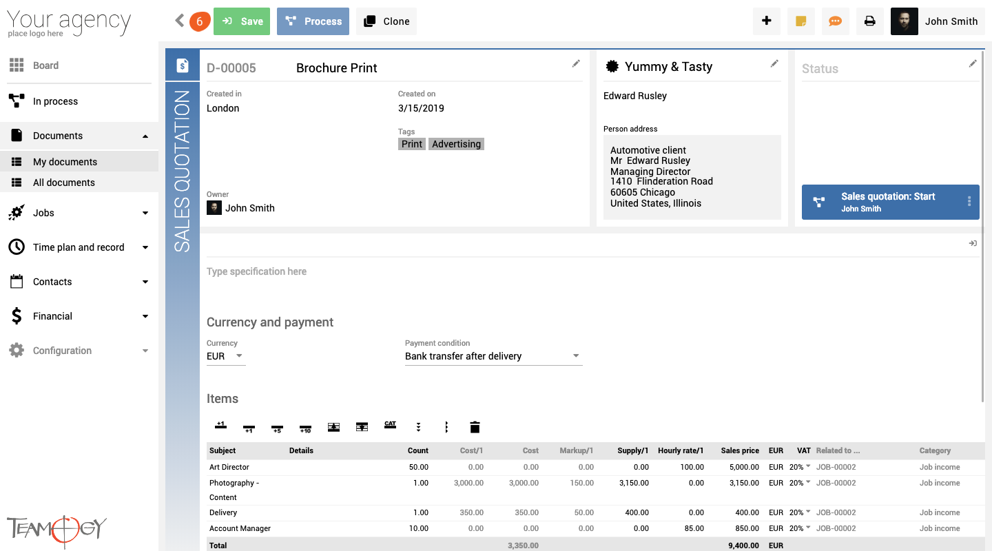Click the Brochure Print title
Screen dimensions: 992x551
[x=337, y=68]
